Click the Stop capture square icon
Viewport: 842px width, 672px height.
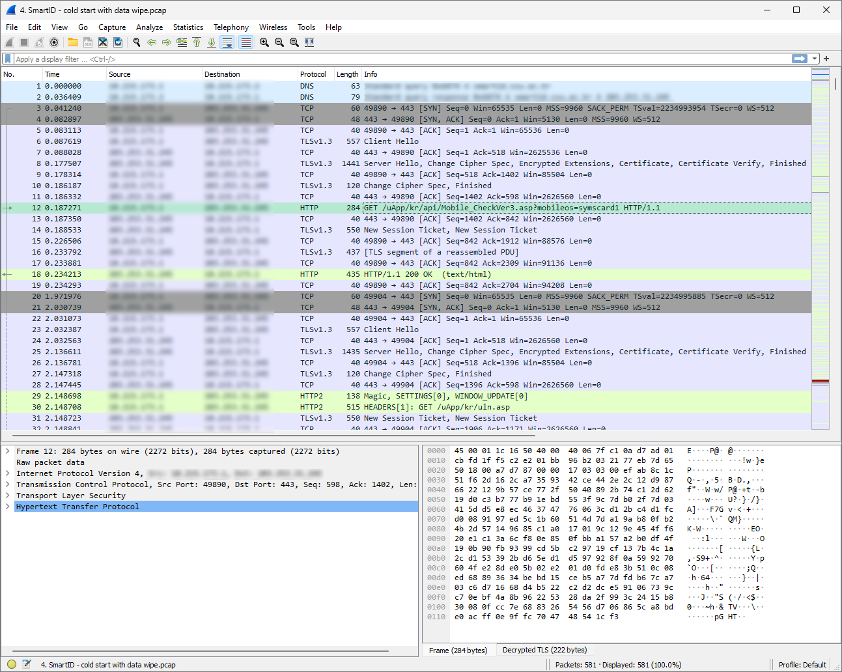[24, 42]
